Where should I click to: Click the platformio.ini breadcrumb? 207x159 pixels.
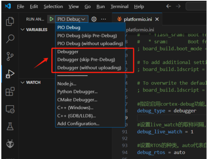point(140,30)
